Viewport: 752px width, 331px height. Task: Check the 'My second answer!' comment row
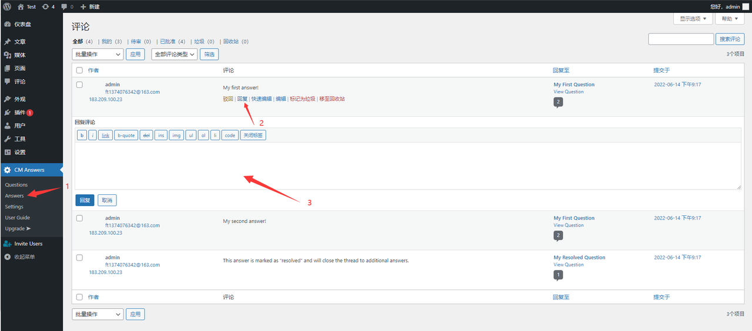pos(79,218)
